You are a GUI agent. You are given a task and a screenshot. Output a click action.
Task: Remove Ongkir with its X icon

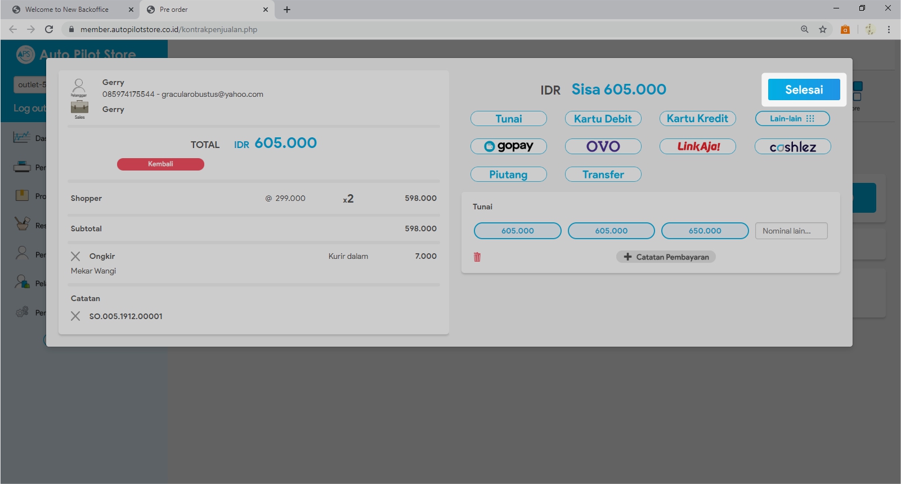(x=75, y=256)
